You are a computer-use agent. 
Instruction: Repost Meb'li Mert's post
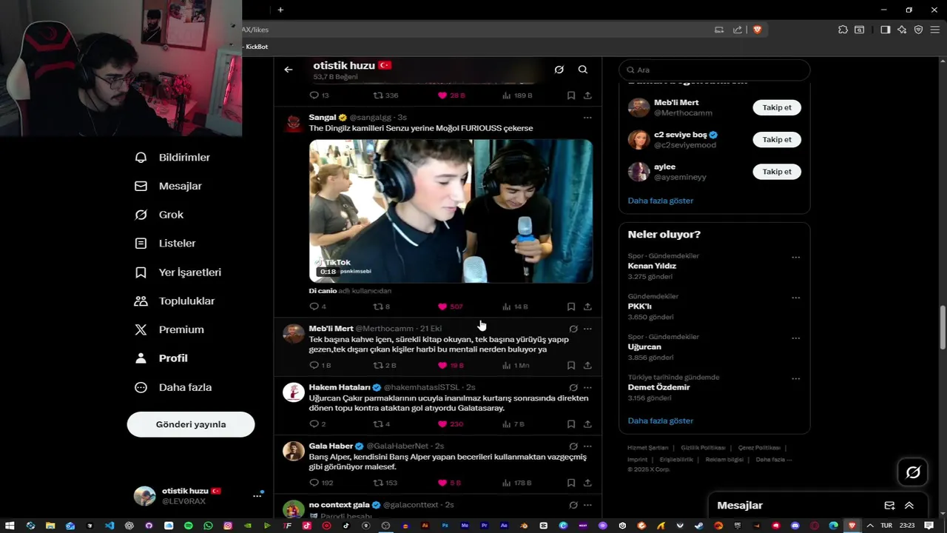(377, 365)
